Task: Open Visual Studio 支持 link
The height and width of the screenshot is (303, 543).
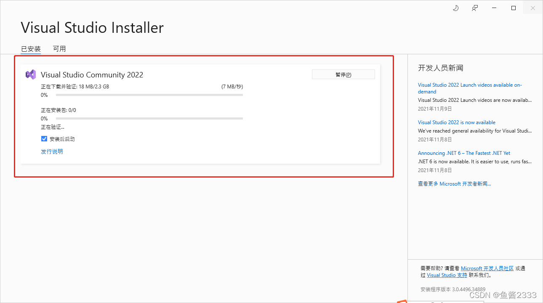Action: [447, 275]
